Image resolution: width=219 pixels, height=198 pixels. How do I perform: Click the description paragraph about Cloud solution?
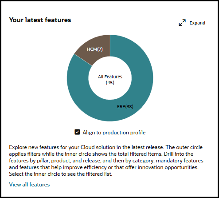(106, 161)
